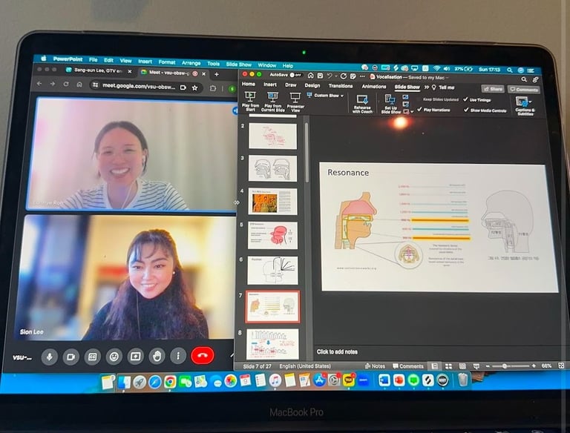Viewport: 570px width, 433px height.
Task: Switch to Animations ribbon tab
Action: pos(374,87)
